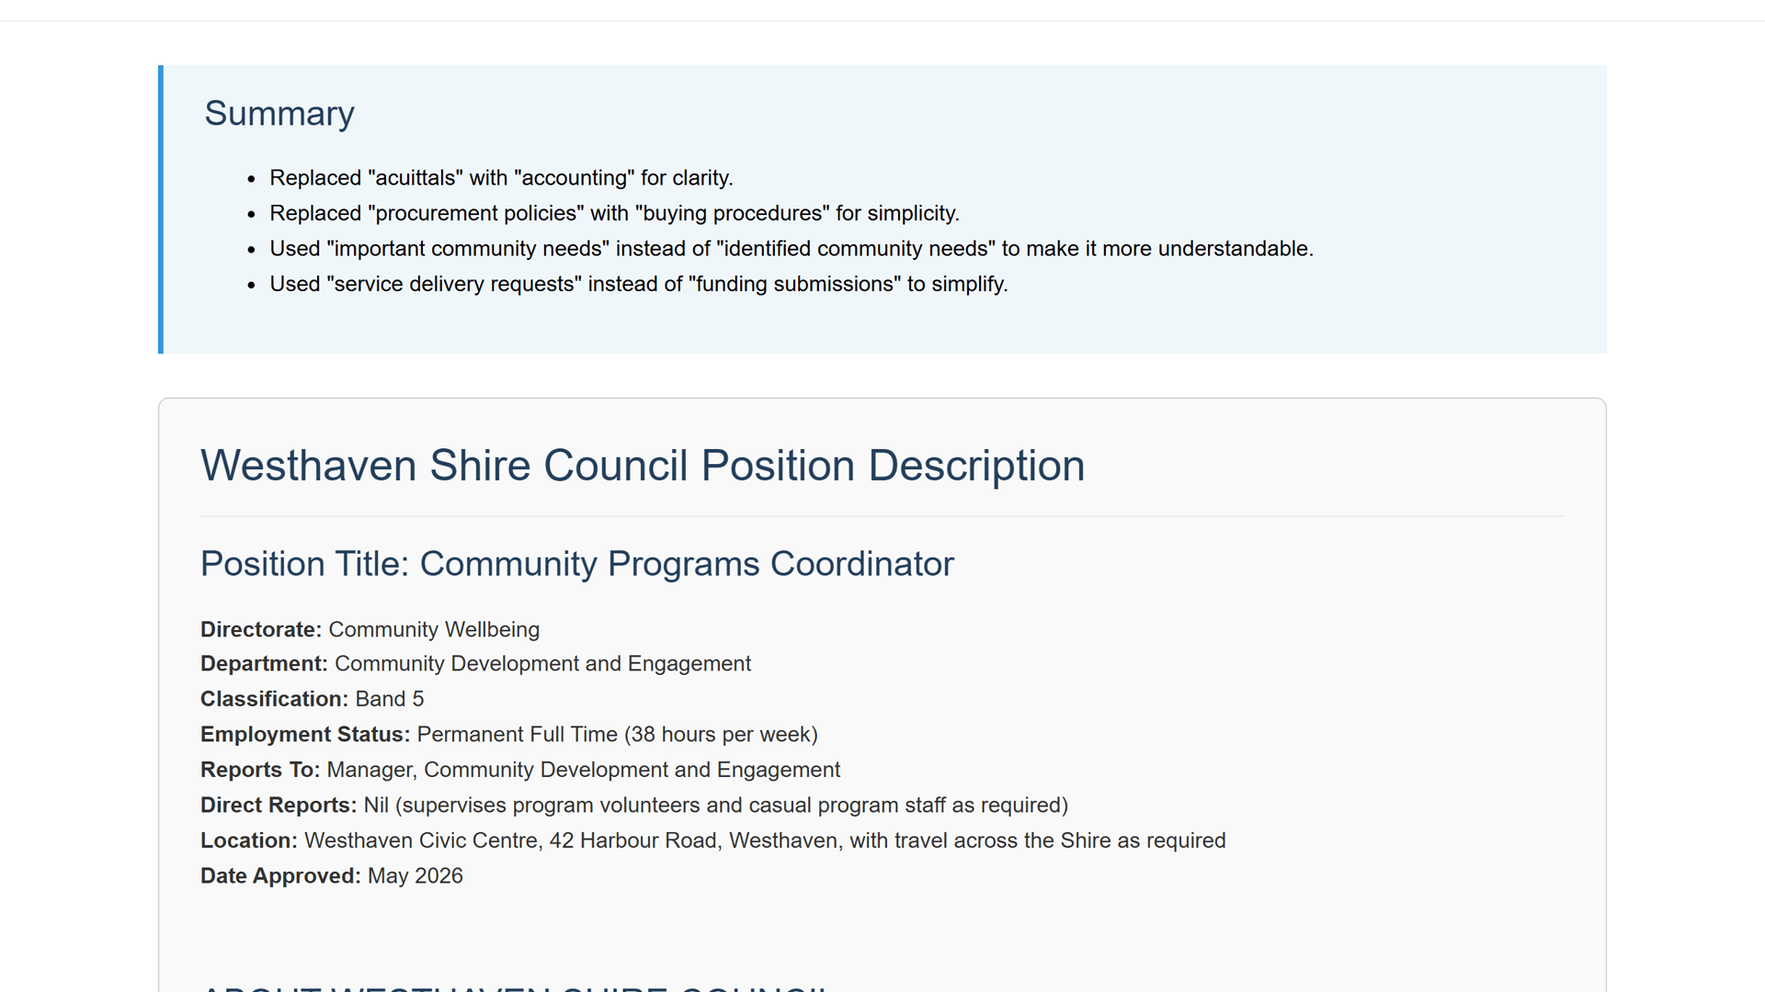The height and width of the screenshot is (992, 1765).
Task: Click Permanent Full Time hours text
Action: [x=618, y=735]
